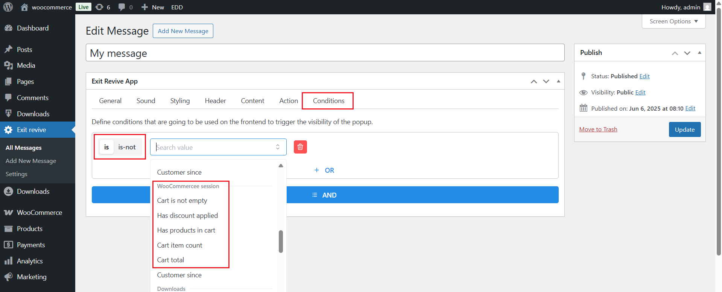This screenshot has height=292, width=722.
Task: Collapse the Exit Revive App panel
Action: click(558, 81)
